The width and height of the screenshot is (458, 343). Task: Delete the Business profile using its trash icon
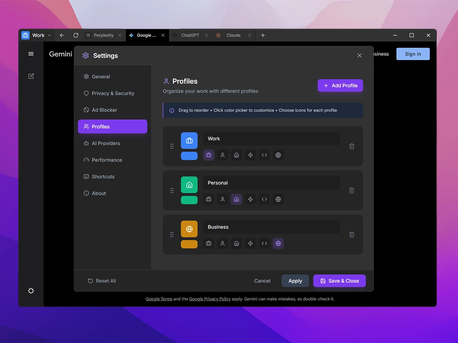pos(352,235)
